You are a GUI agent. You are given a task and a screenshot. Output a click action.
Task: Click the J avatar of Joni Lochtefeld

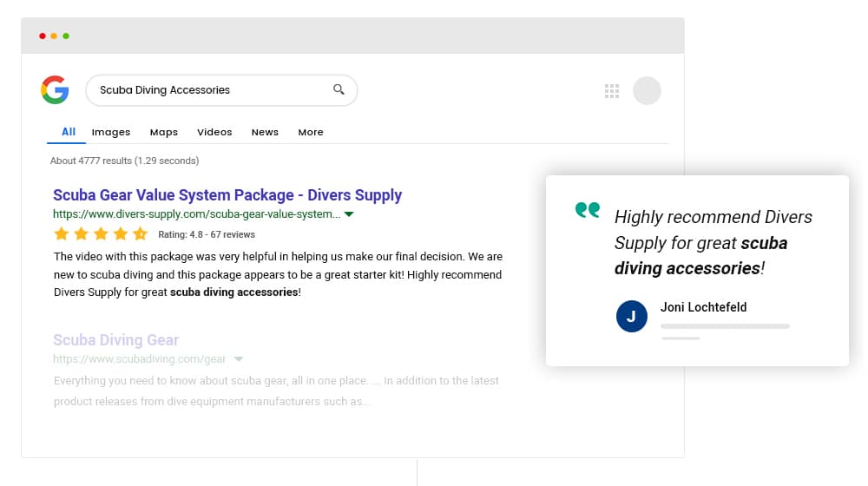(x=632, y=316)
